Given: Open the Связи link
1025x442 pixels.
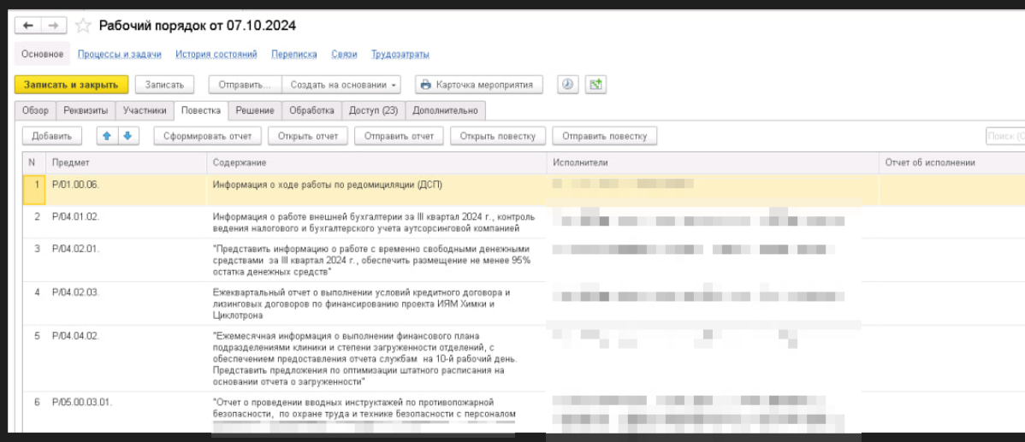Looking at the screenshot, I should click(x=345, y=54).
